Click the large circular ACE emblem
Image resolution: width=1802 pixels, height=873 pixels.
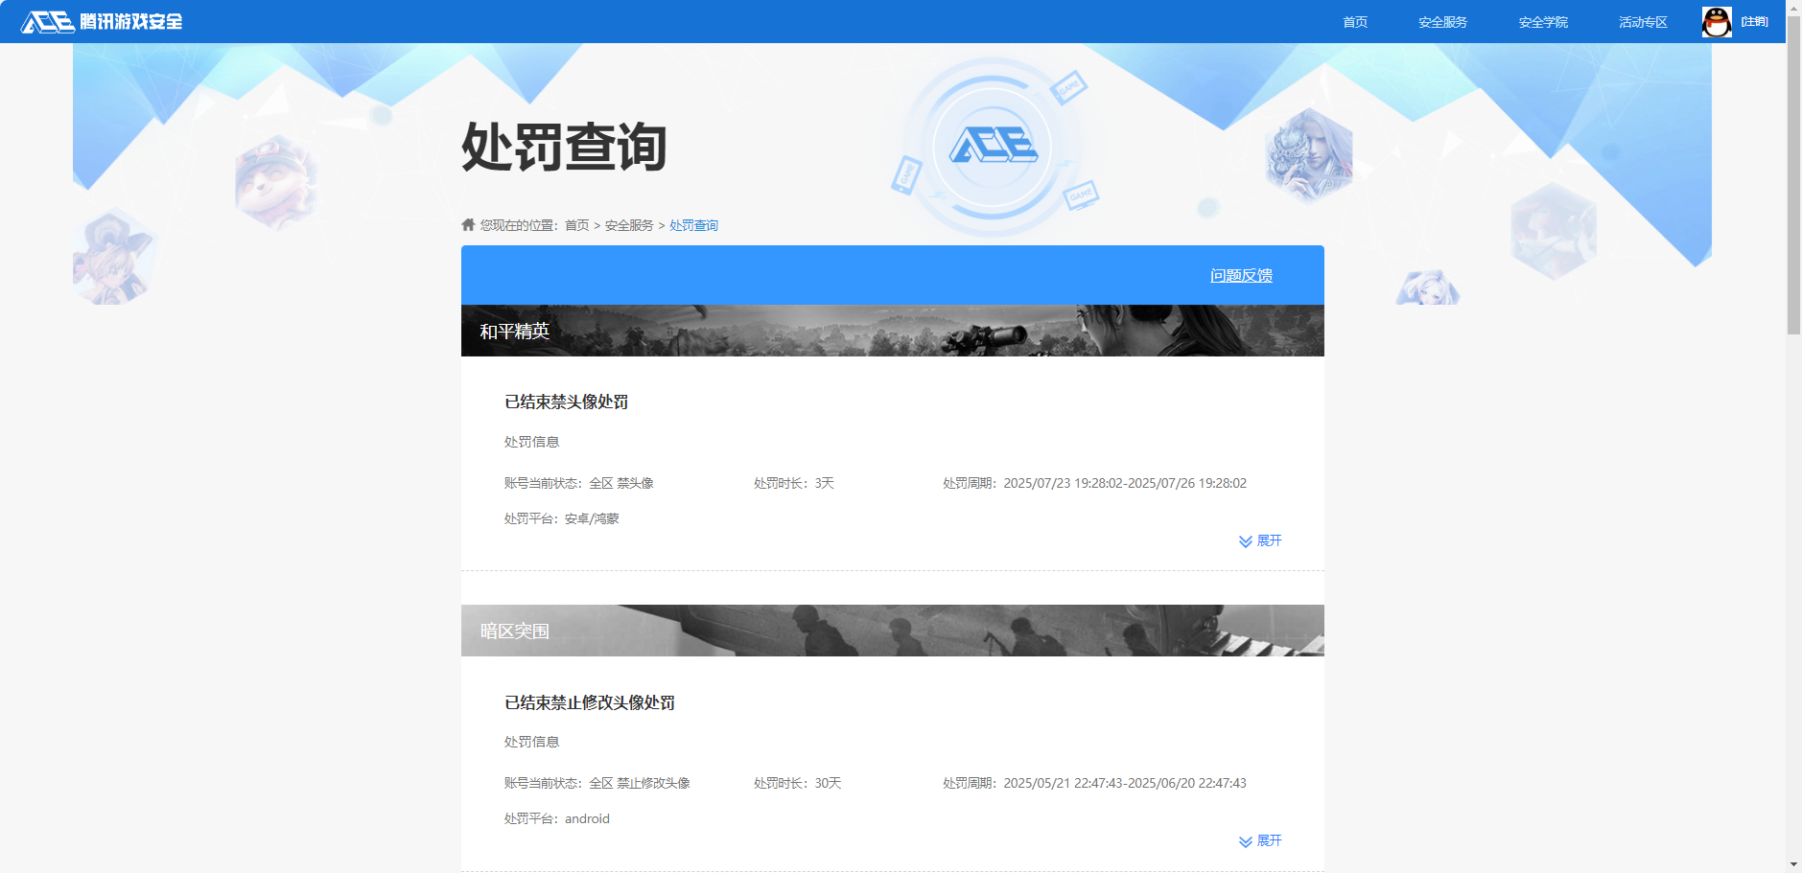point(993,147)
